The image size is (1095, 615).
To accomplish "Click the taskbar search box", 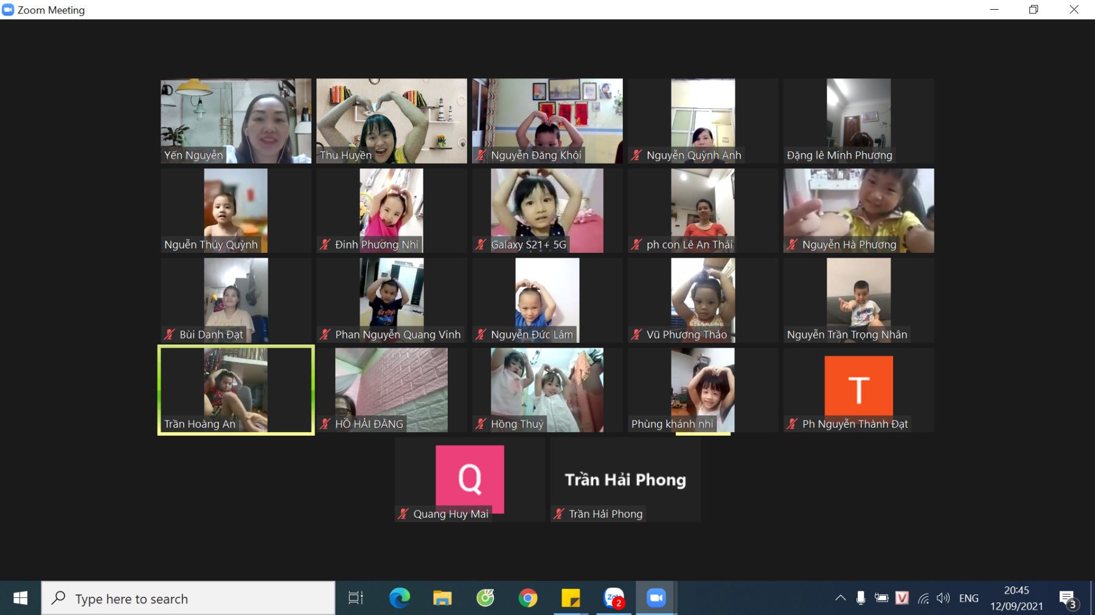I will point(189,599).
